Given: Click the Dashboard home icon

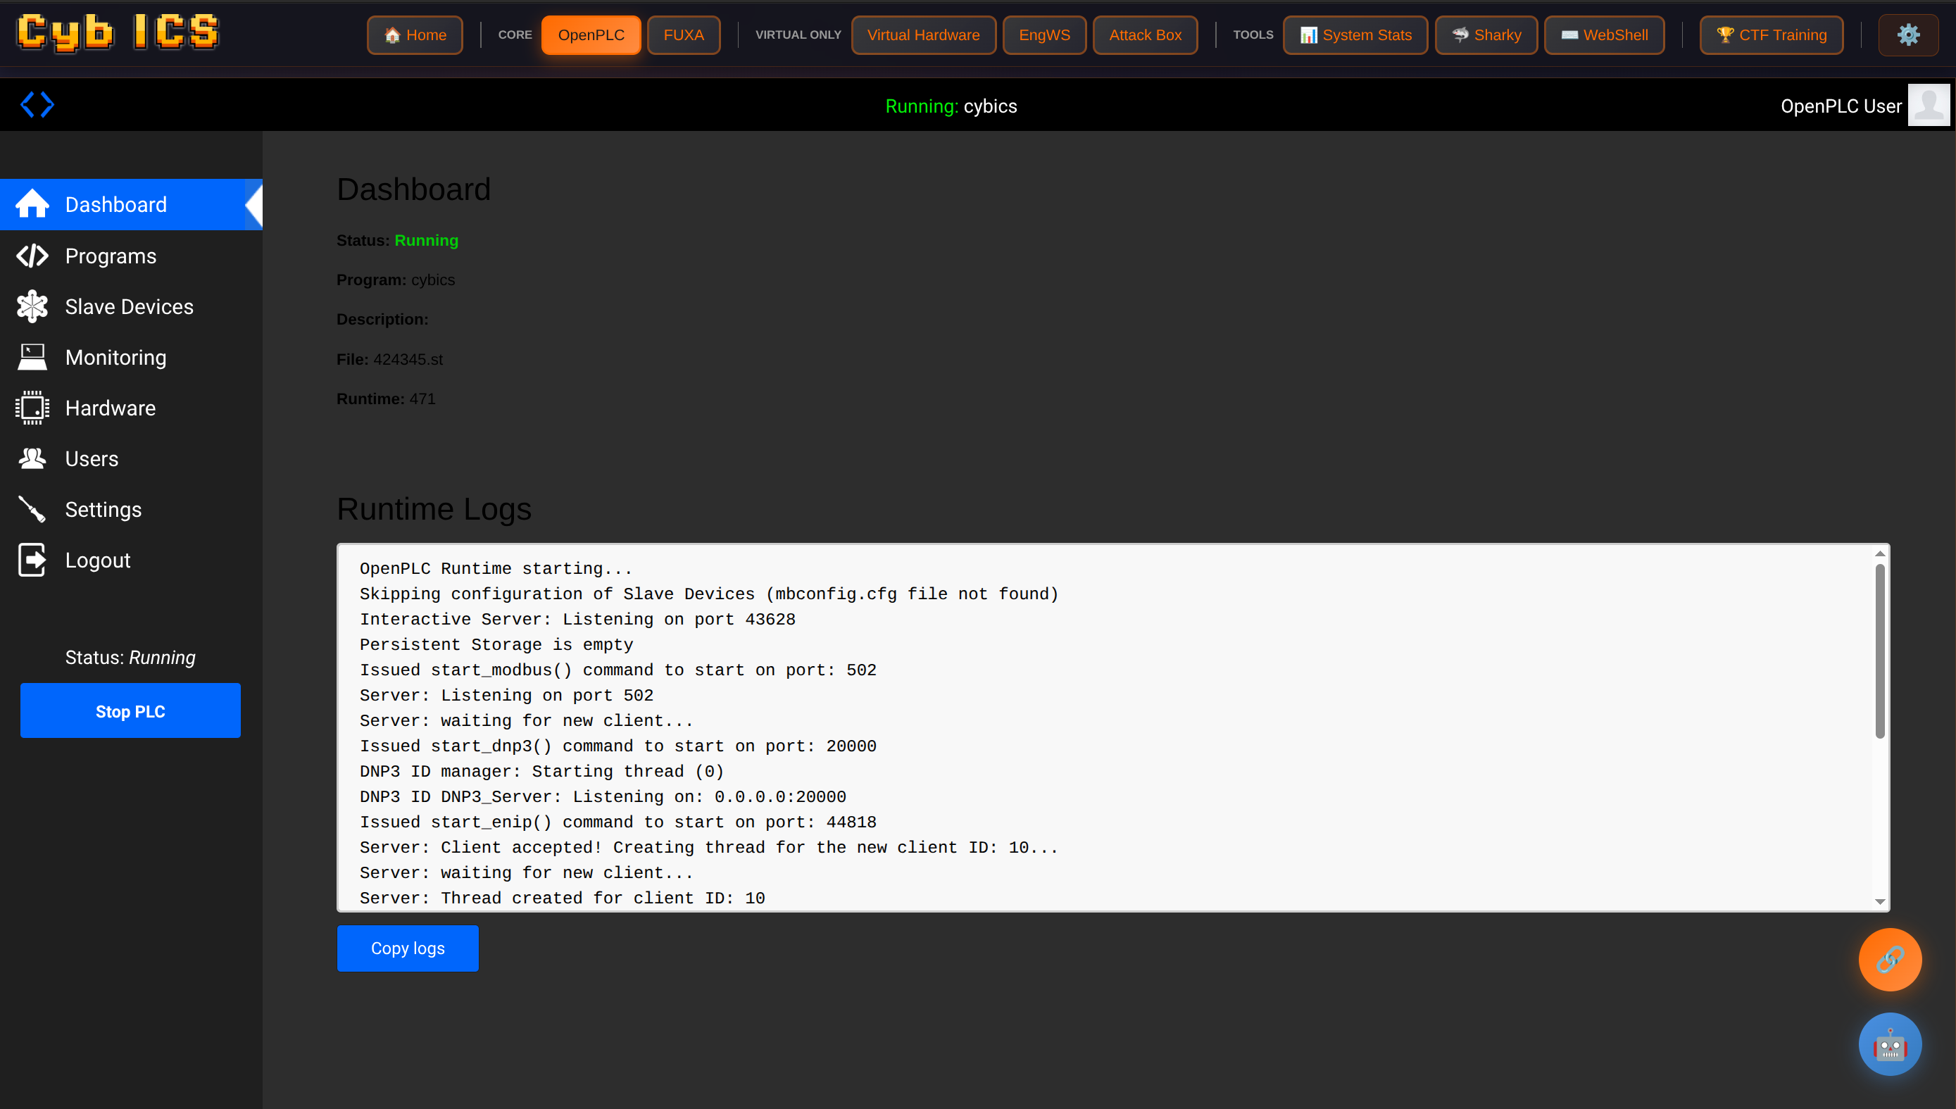Looking at the screenshot, I should (x=32, y=204).
